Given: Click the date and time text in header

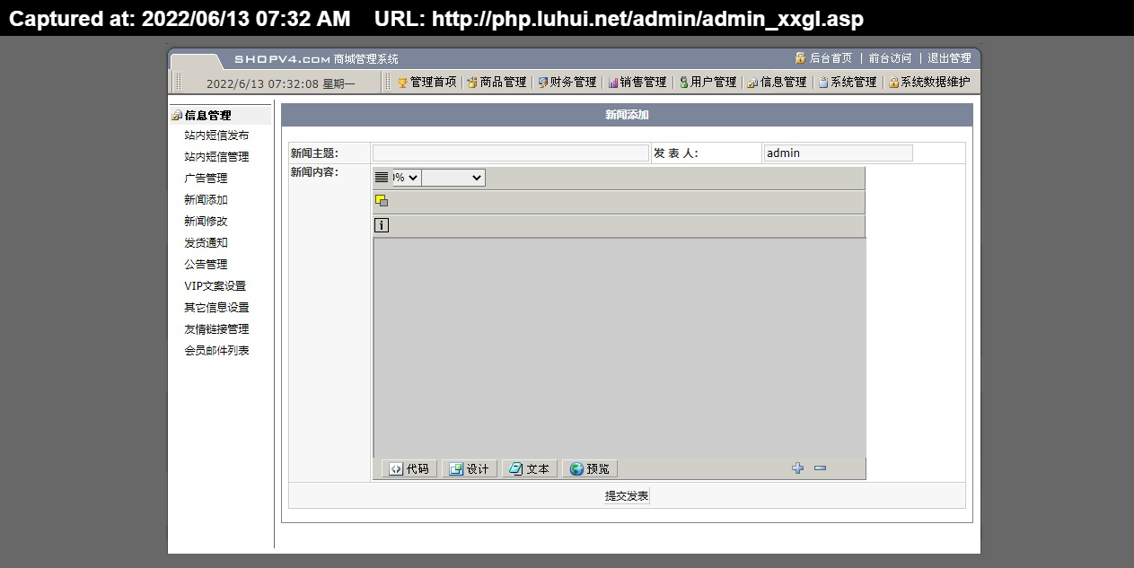Looking at the screenshot, I should [281, 83].
